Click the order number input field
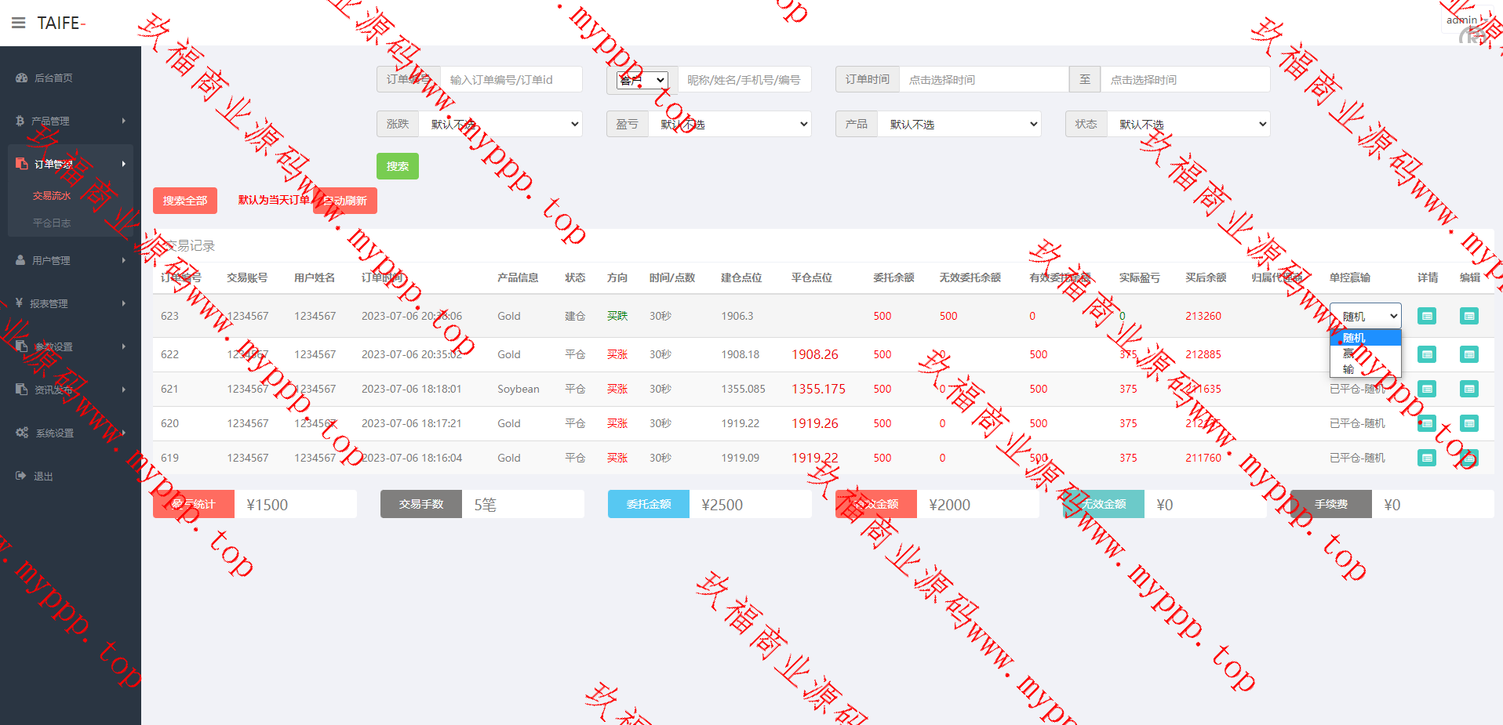 pyautogui.click(x=511, y=79)
